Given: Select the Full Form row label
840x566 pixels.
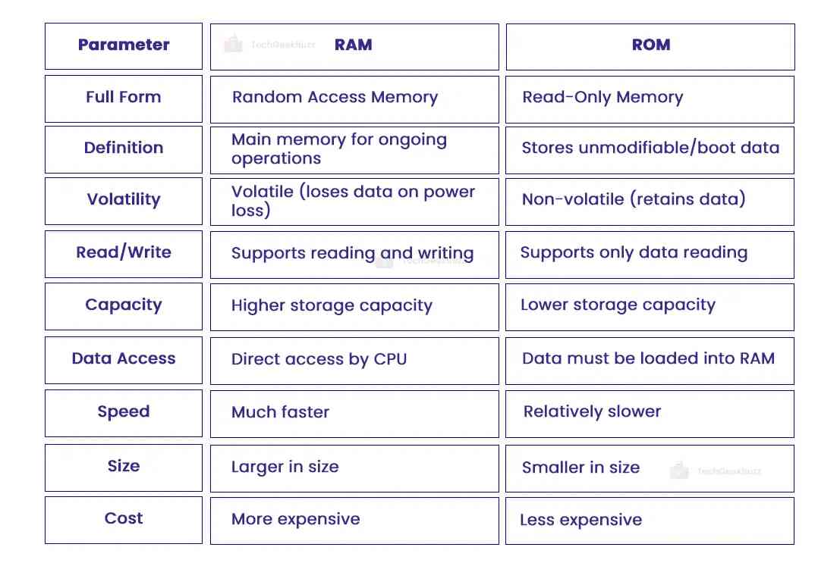Looking at the screenshot, I should tap(124, 98).
